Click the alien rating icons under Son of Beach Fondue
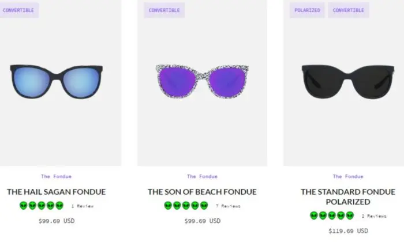This screenshot has width=404, height=242. [186, 206]
